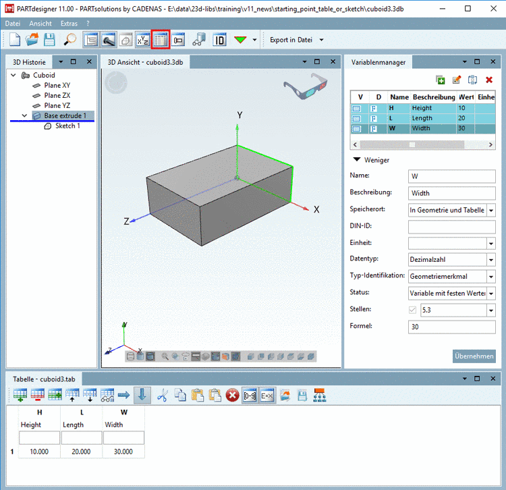Open the Ansicht menu
Screen dimensions: 506x490
[x=40, y=23]
